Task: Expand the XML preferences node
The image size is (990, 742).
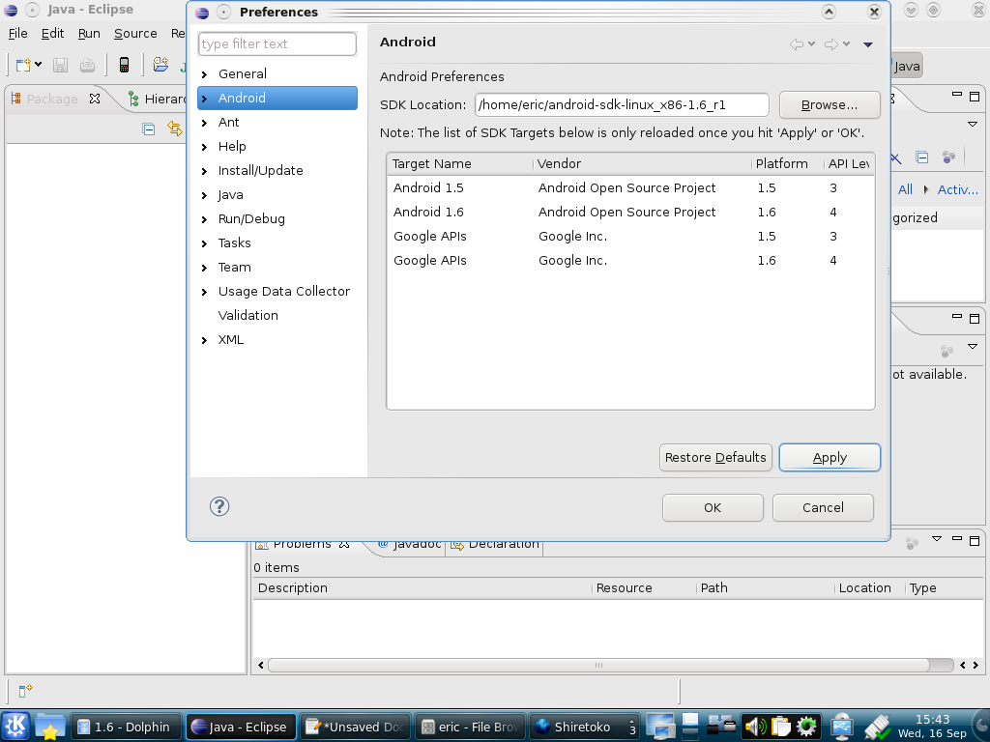Action: tap(204, 341)
